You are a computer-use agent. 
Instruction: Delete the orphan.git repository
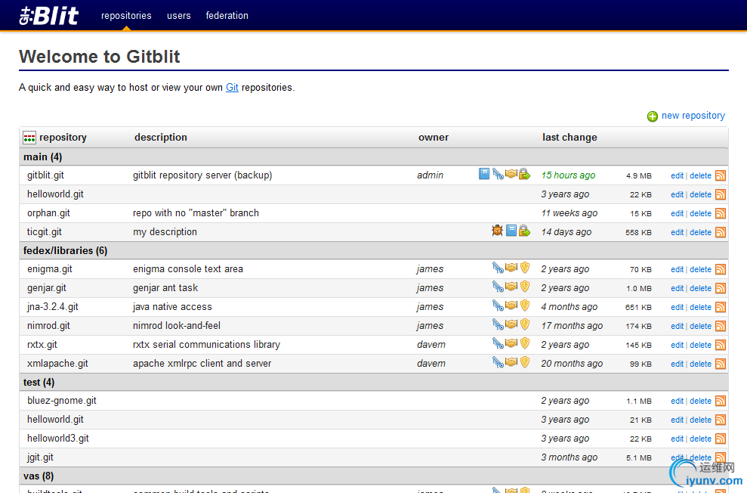coord(700,213)
